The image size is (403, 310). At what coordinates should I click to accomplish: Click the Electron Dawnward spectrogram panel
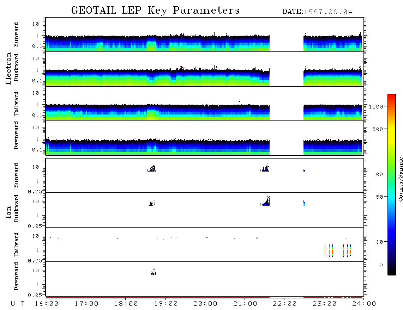(x=205, y=138)
